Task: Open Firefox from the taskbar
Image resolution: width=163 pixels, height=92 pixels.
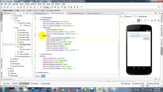Action: click(x=55, y=90)
